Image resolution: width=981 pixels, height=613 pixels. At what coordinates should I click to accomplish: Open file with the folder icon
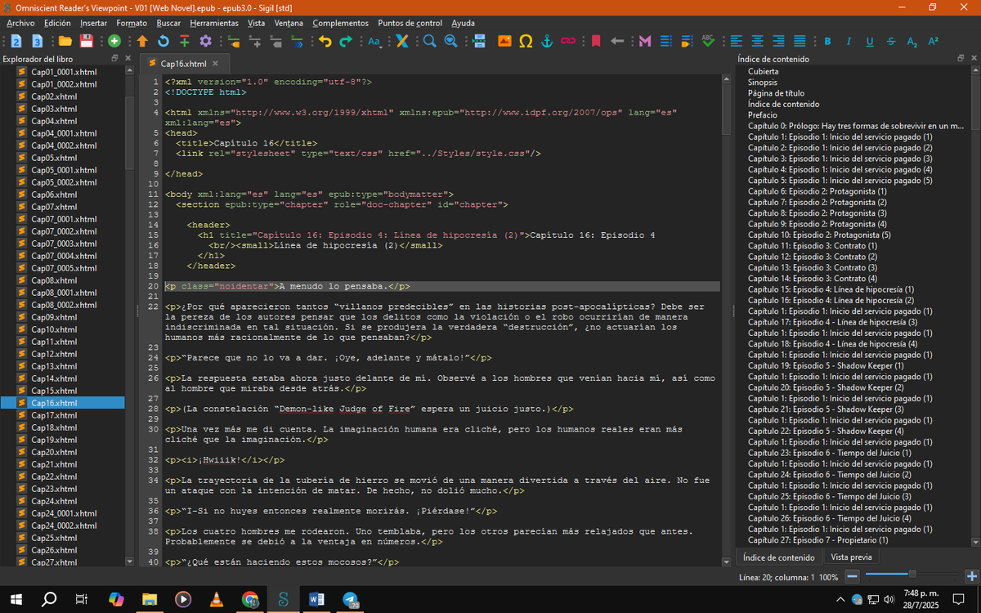tap(65, 41)
